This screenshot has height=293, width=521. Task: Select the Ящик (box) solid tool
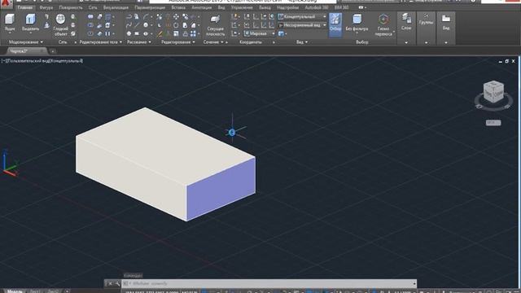click(10, 22)
